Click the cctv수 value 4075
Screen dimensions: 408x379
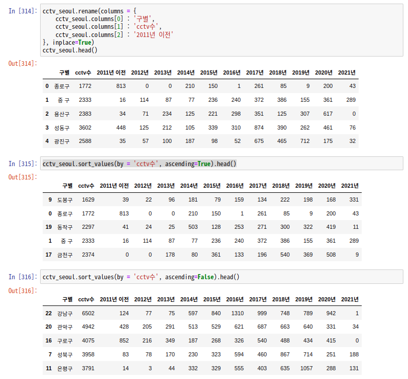coord(88,341)
